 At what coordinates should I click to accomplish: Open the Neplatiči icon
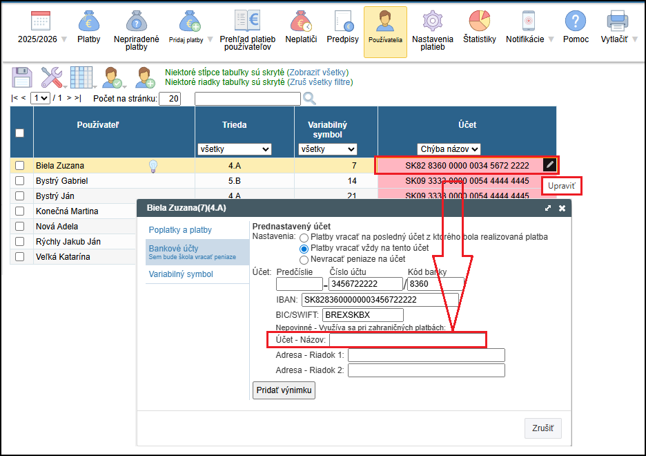(301, 22)
